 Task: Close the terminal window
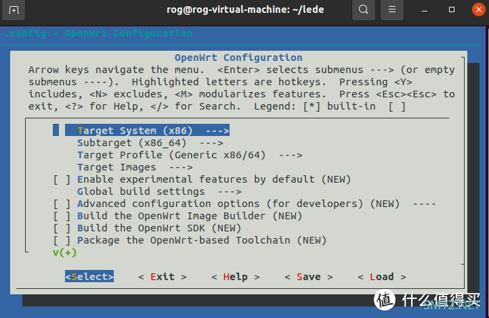tap(478, 9)
